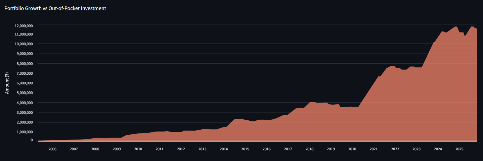This screenshot has width=483, height=161.
Task: Click the 'Amount (₹)' y-axis label
Action: 7,83
